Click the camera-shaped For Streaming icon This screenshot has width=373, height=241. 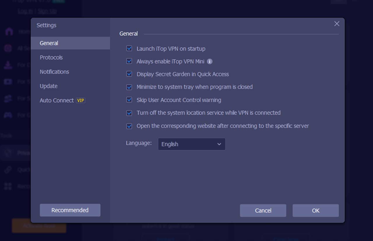(8, 81)
